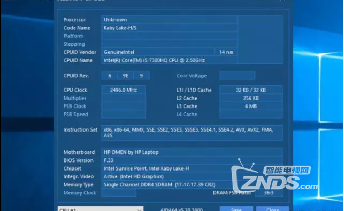This screenshot has height=211, width=344.
Task: Click the 14 nm process value
Action: pos(226,52)
